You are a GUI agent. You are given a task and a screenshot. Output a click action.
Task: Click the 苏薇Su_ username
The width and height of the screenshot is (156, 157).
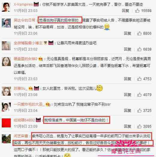point(21,89)
